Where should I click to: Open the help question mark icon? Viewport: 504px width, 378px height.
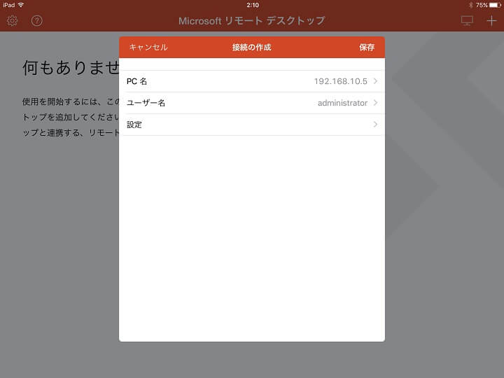[37, 21]
